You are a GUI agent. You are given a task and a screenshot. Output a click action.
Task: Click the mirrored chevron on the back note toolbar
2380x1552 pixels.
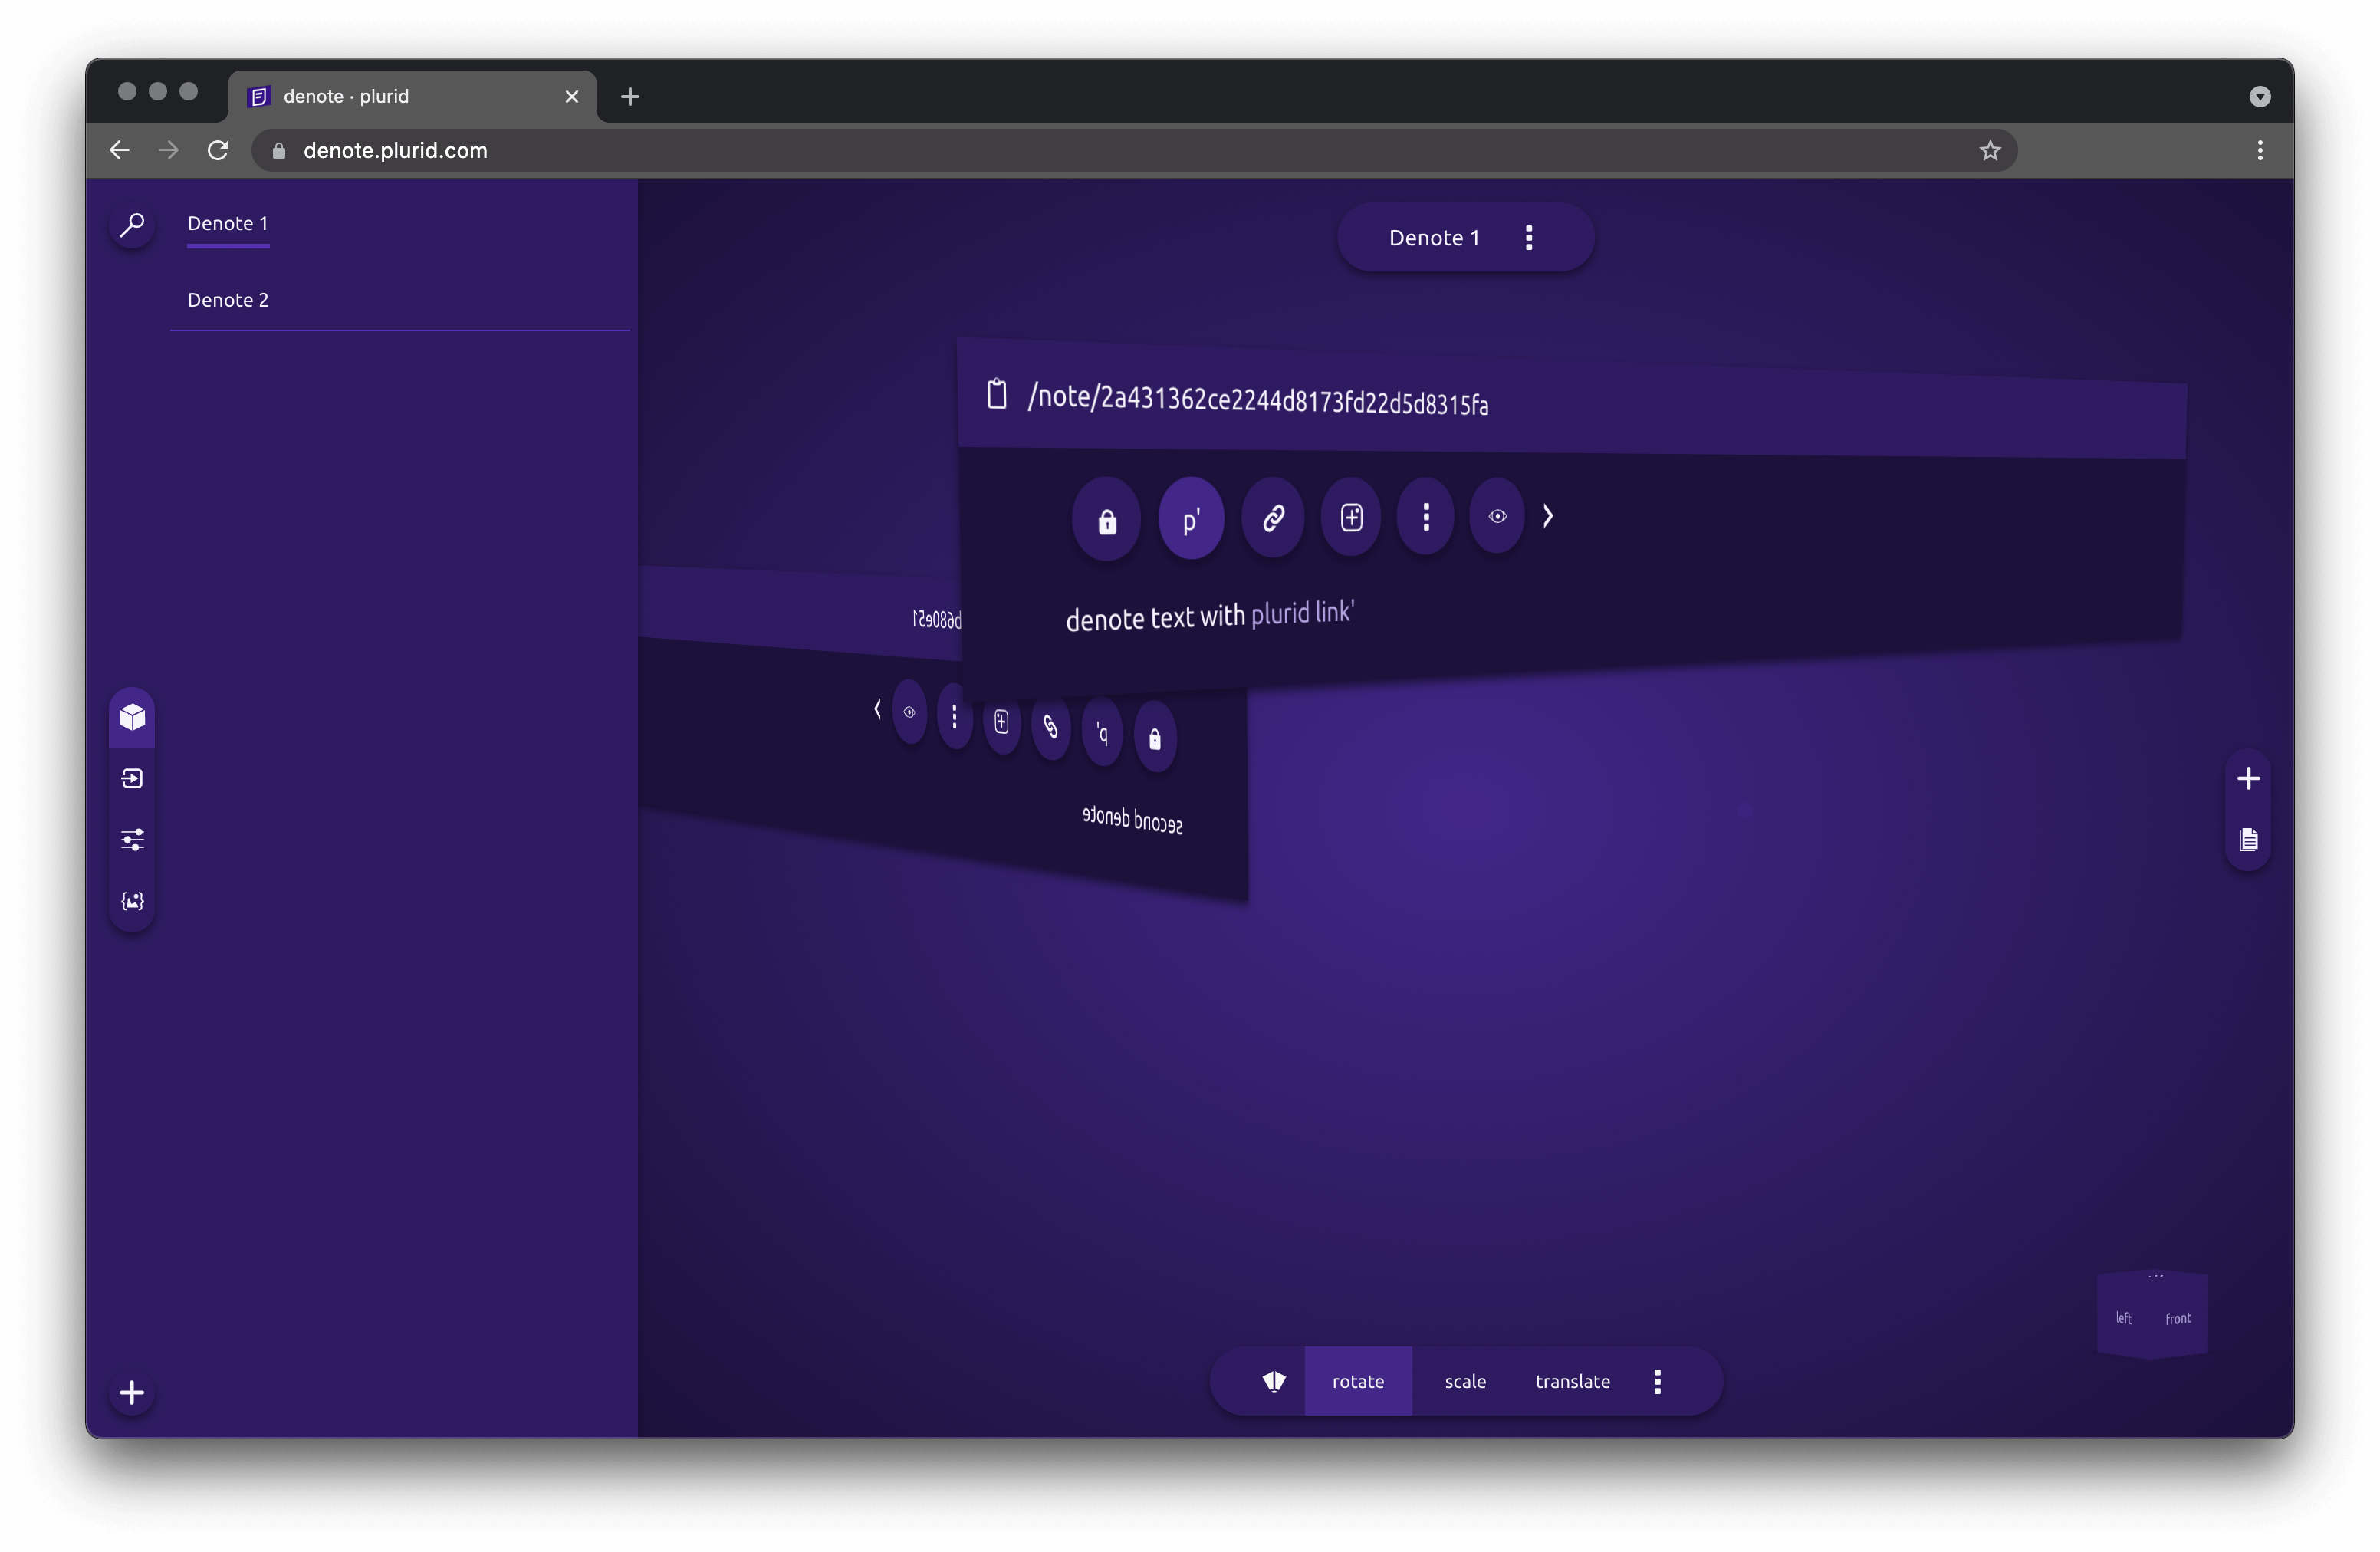click(877, 709)
